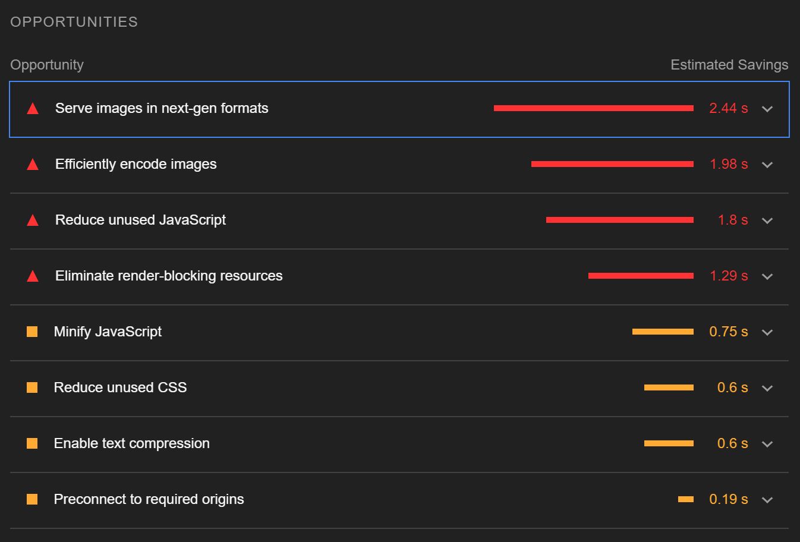Click orange square for Preconnect to required origins
Image resolution: width=800 pixels, height=542 pixels.
[32, 499]
